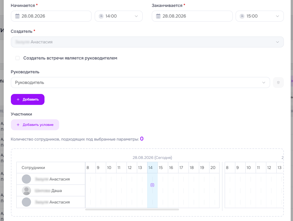Expand the Создатель dropdown chevron
Viewport: 293px width, 221px height.
278,42
